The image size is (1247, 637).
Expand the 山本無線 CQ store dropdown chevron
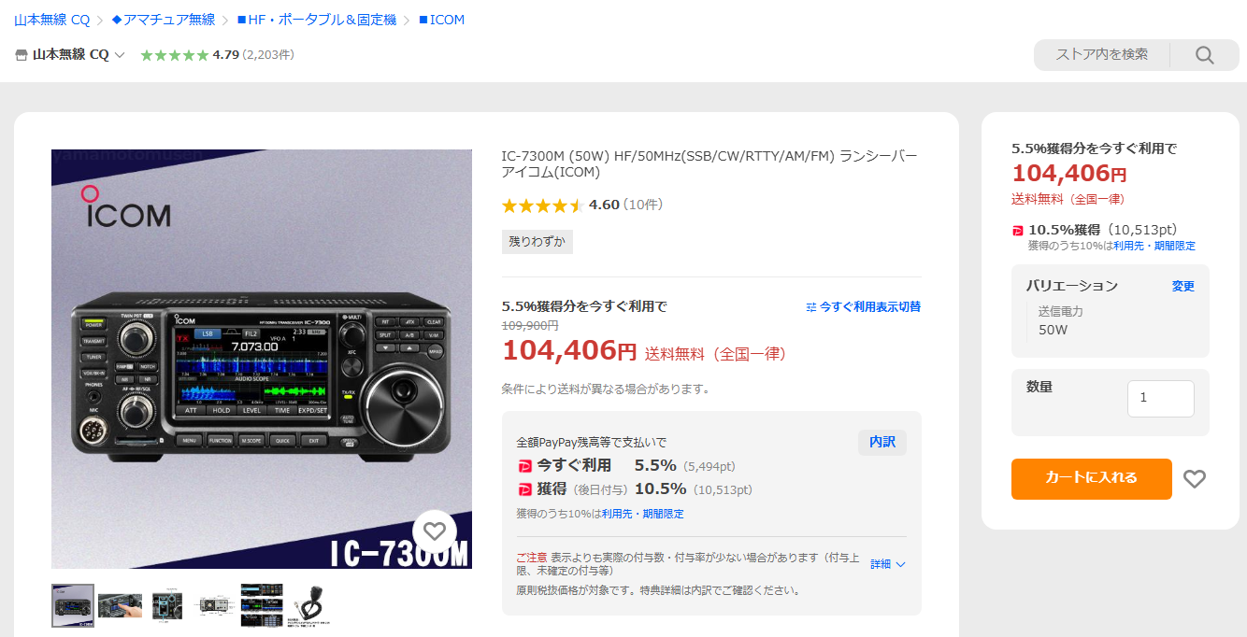(120, 55)
